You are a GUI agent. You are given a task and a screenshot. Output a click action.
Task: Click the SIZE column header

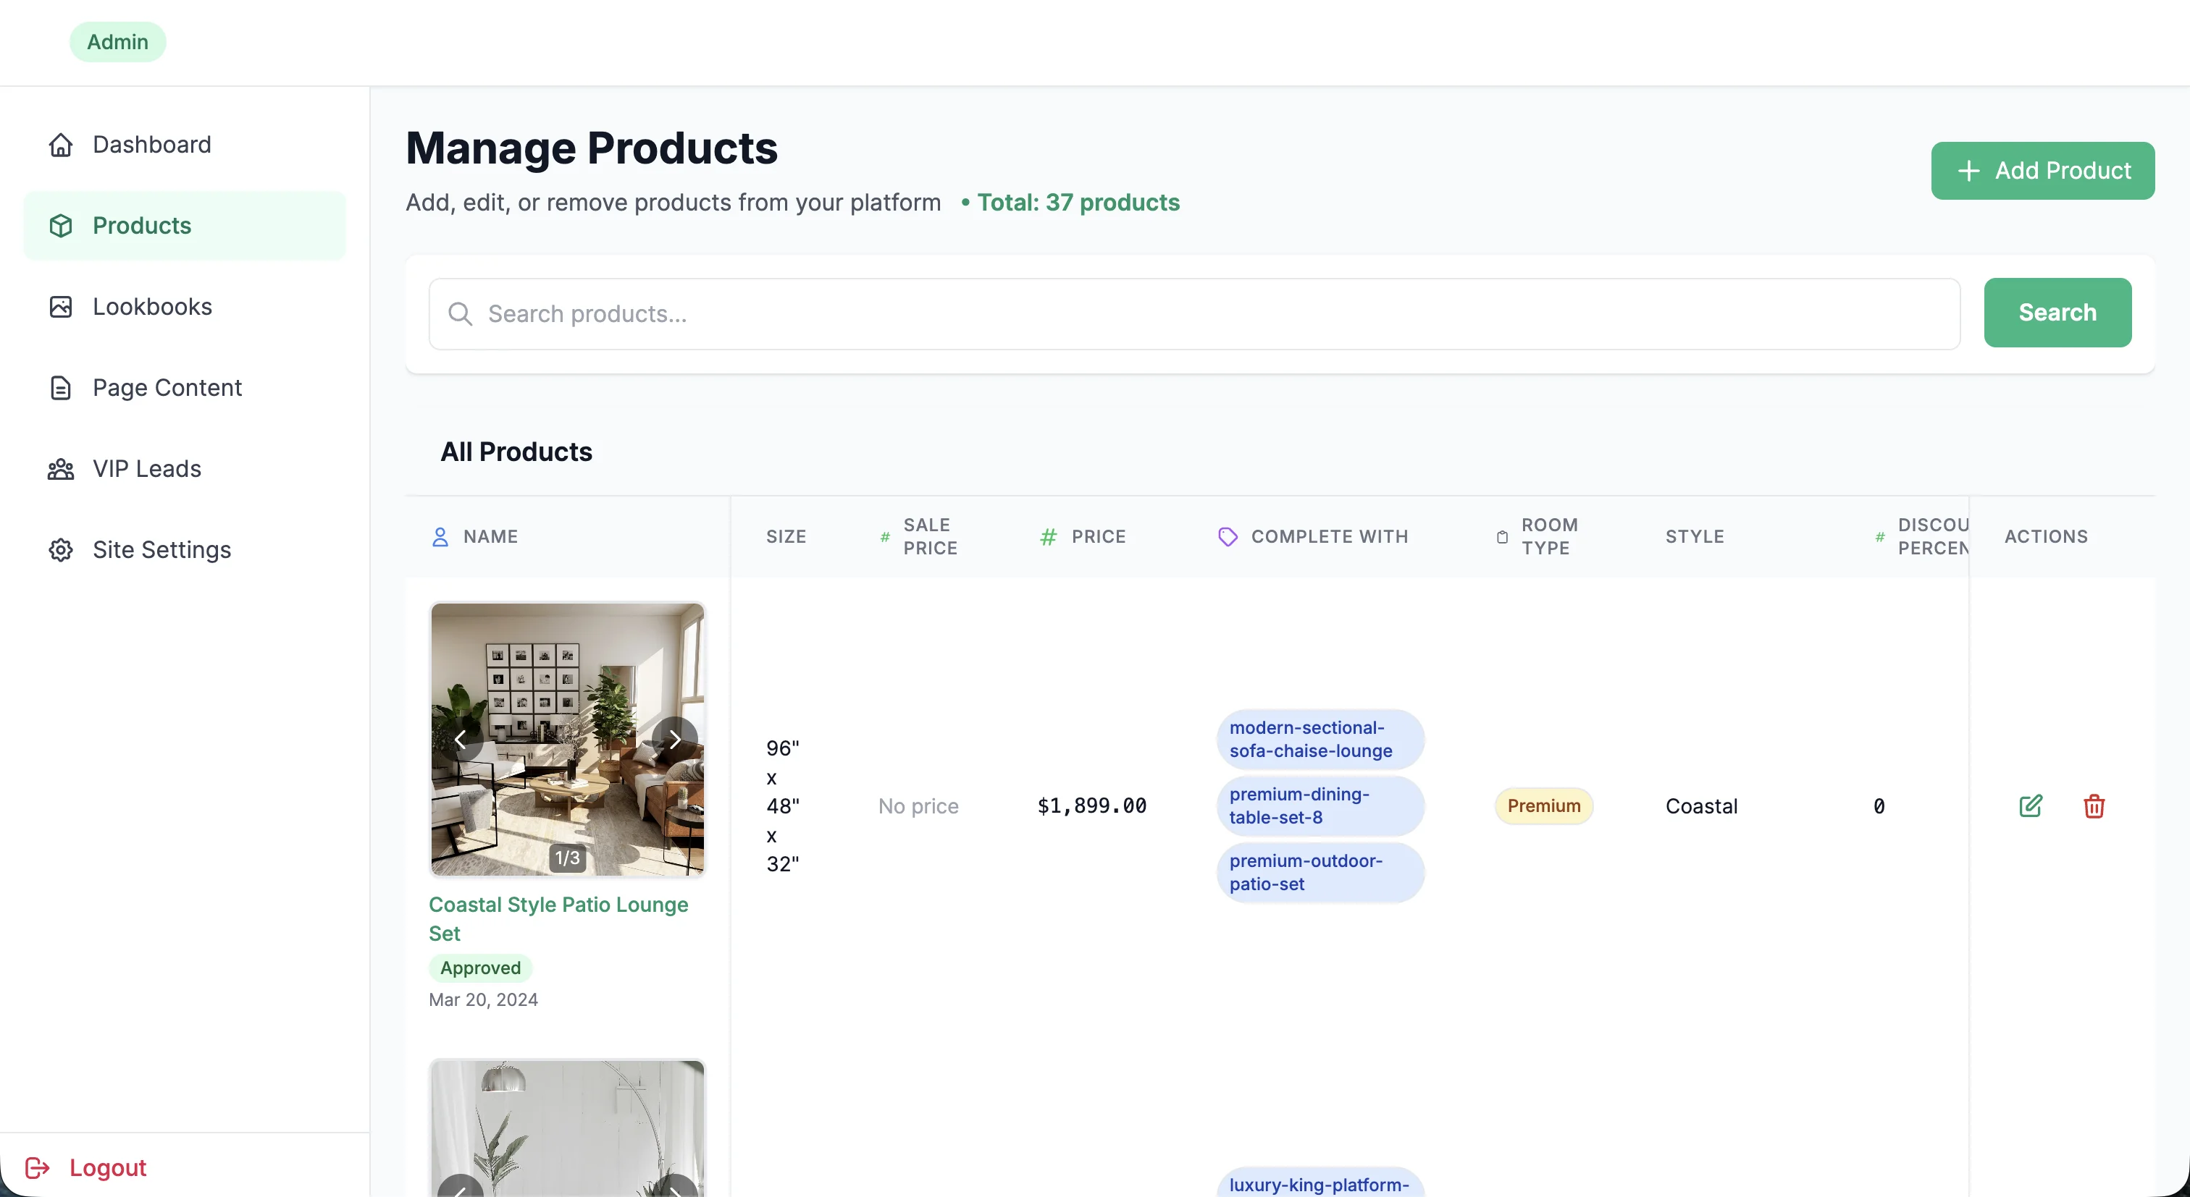click(786, 537)
